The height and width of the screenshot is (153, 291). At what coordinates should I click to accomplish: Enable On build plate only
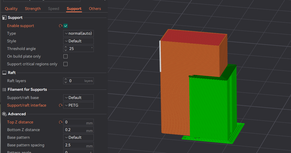click(65, 56)
